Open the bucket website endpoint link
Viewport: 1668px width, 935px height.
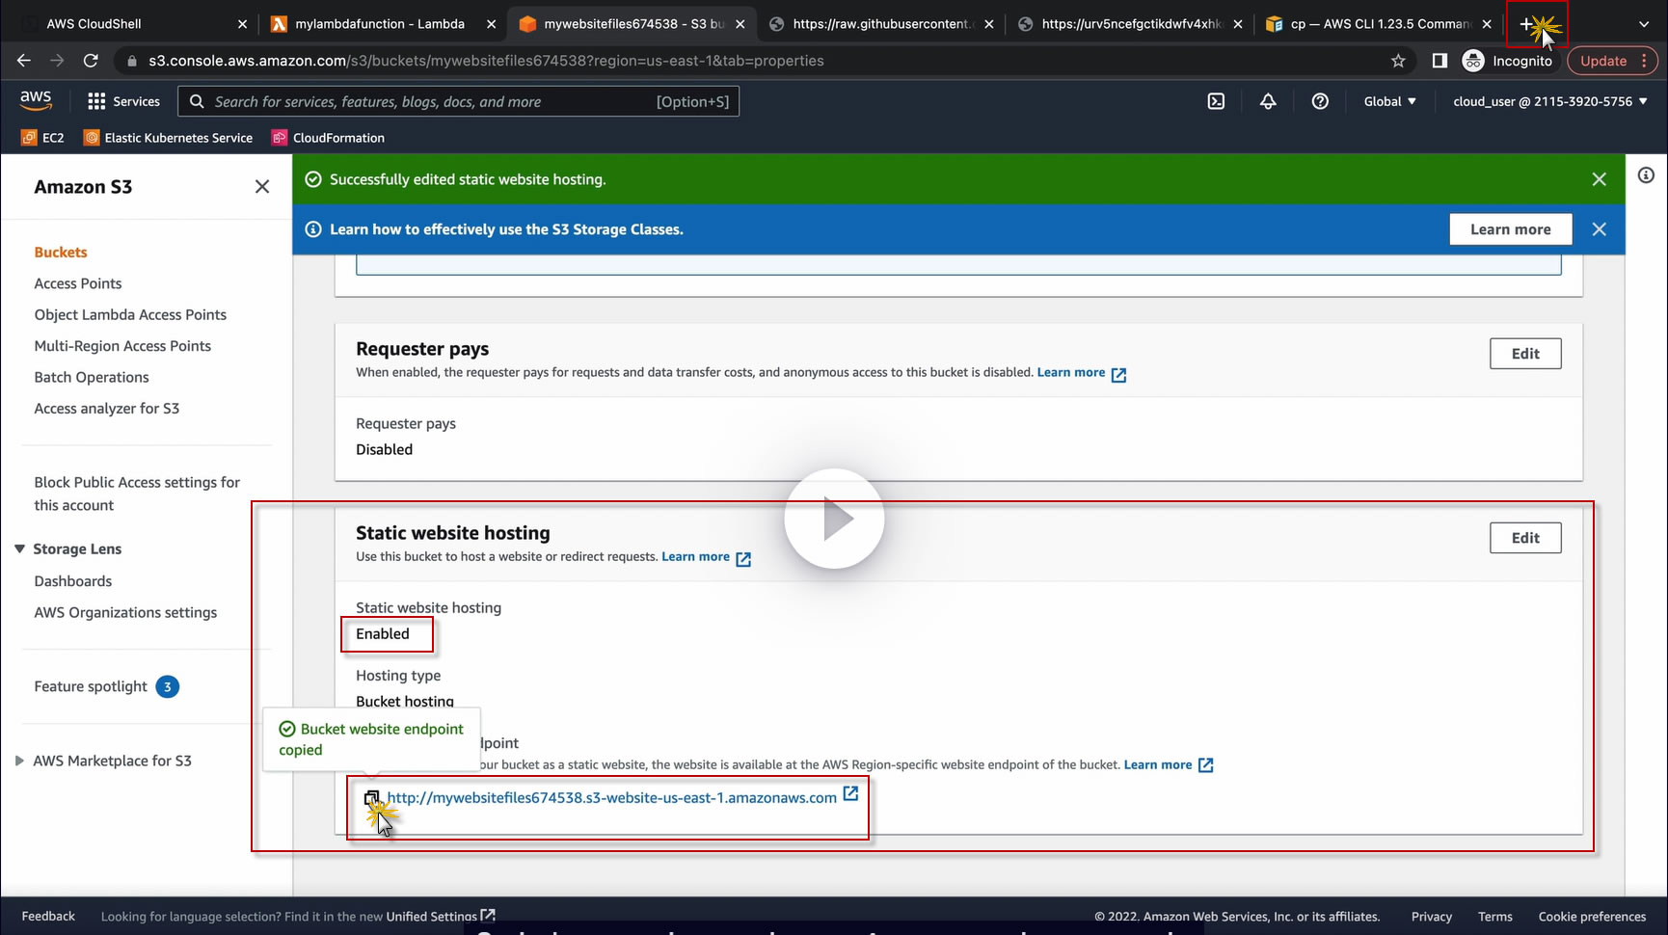[x=611, y=798]
